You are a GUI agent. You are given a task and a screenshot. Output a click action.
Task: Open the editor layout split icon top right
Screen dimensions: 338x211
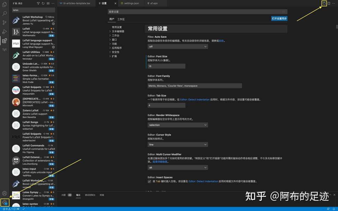[329, 3]
